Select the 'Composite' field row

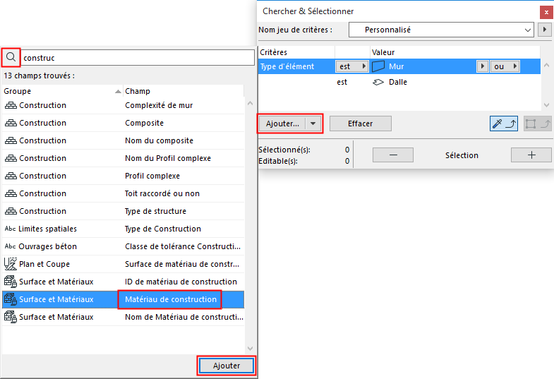tap(123, 123)
